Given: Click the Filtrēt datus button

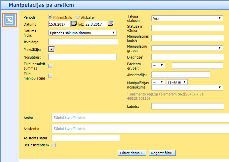Looking at the screenshot, I should point(132,153).
